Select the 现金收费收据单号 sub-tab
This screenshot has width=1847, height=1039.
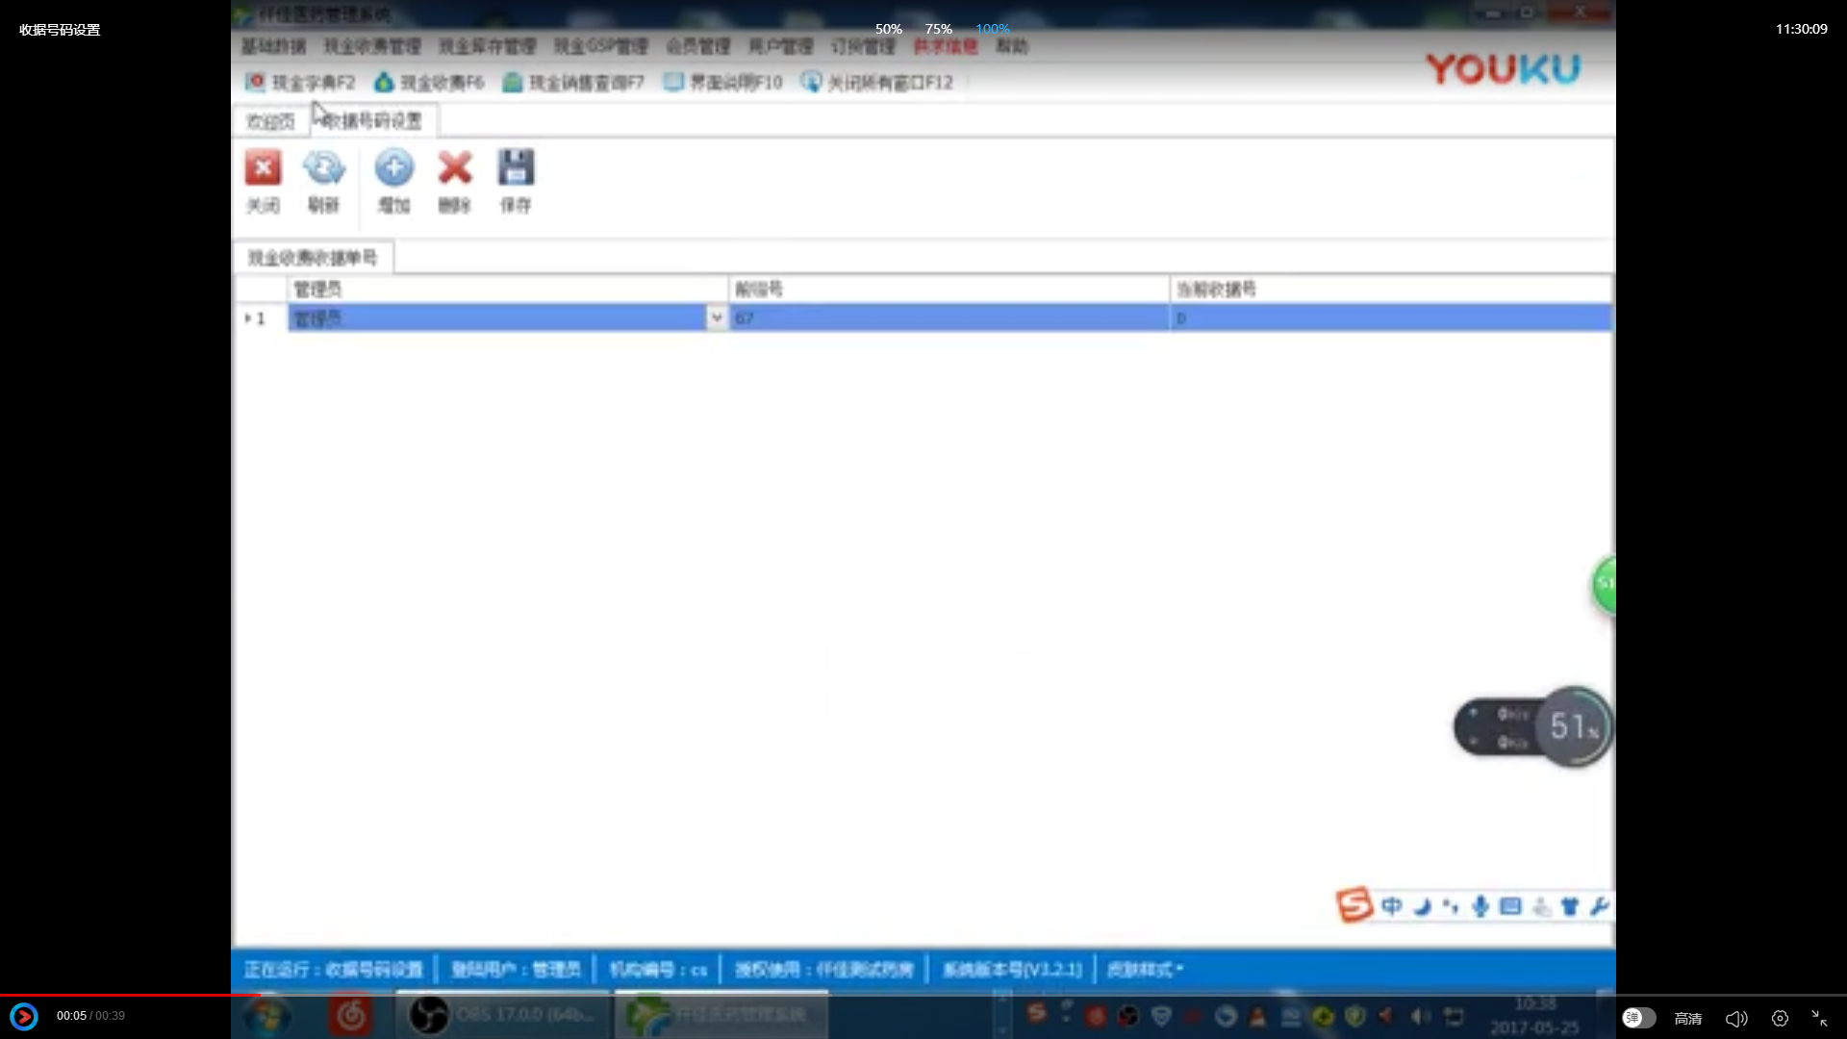313,258
